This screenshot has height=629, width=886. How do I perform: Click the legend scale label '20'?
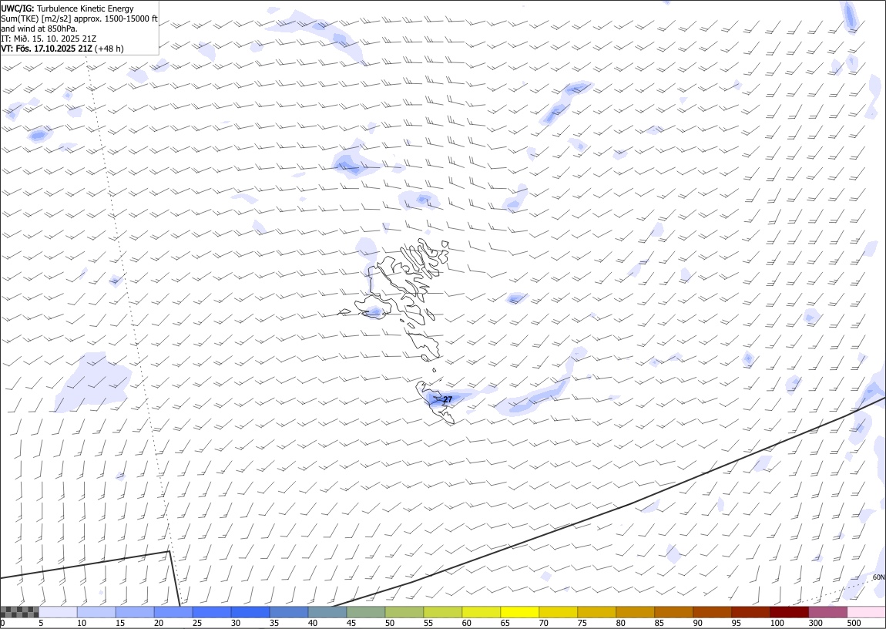pyautogui.click(x=158, y=623)
